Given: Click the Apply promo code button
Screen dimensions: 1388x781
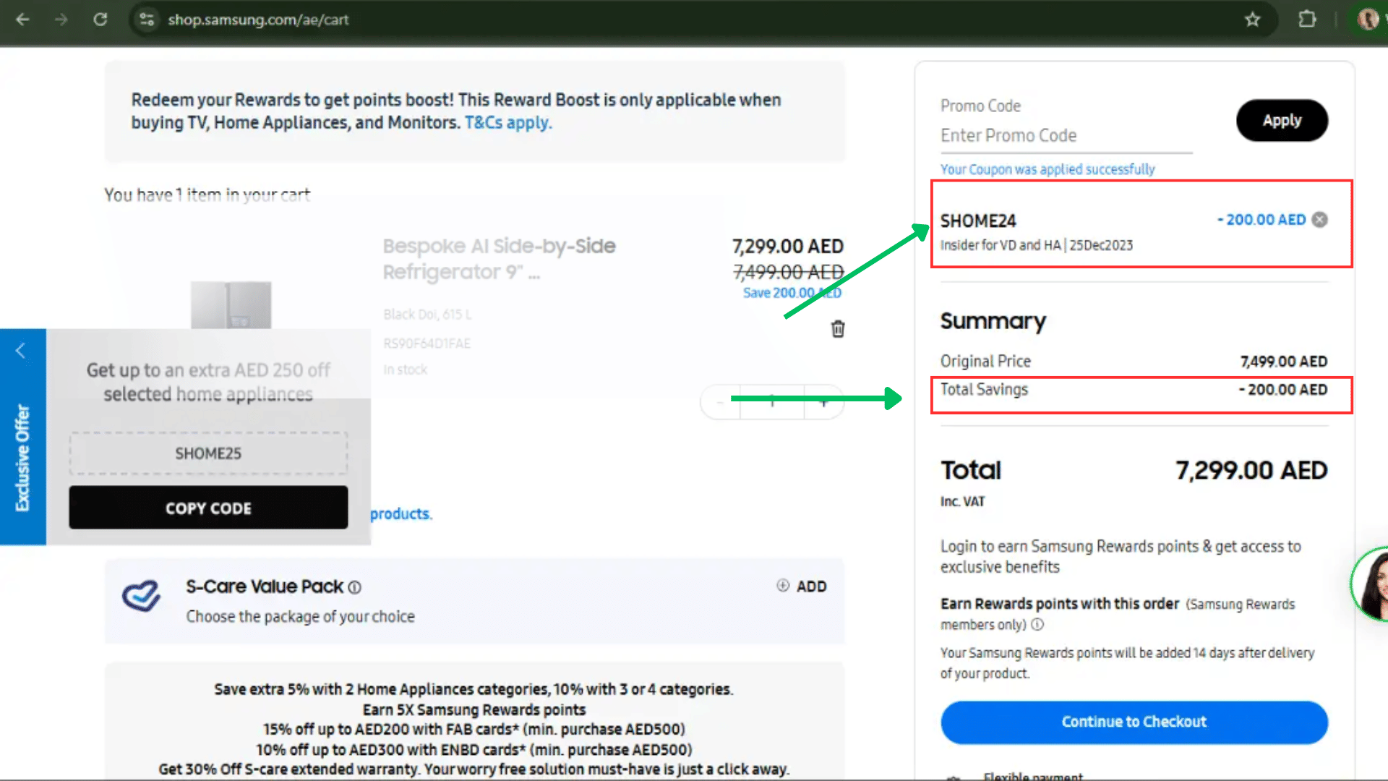Looking at the screenshot, I should pyautogui.click(x=1281, y=121).
